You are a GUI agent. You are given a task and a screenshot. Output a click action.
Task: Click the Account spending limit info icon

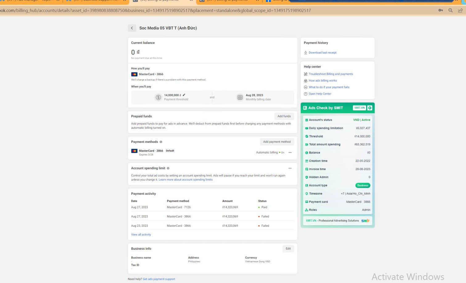click(x=168, y=168)
